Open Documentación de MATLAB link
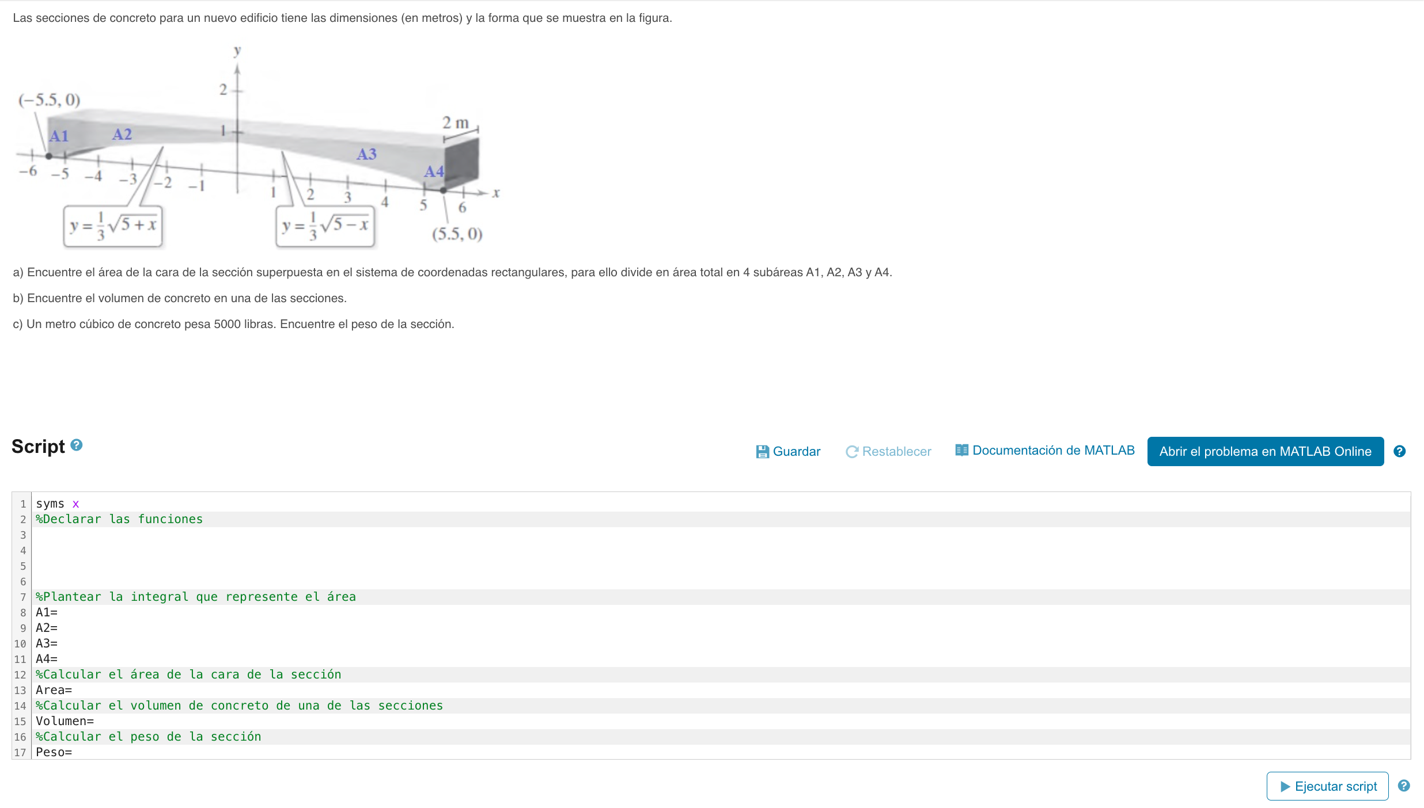The image size is (1424, 808). pos(1045,450)
